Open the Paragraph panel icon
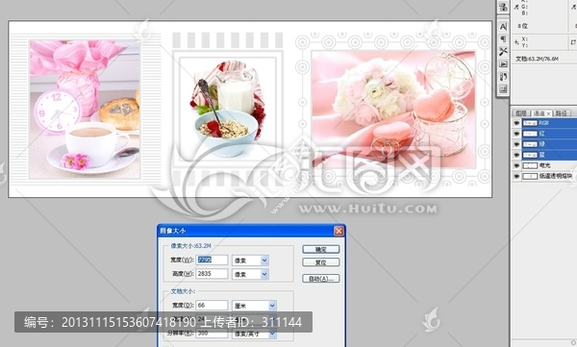 coord(503,39)
